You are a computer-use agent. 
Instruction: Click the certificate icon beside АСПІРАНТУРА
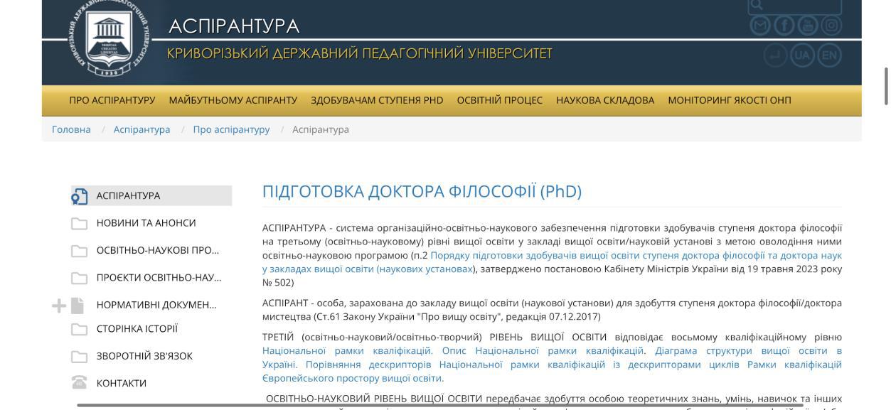pyautogui.click(x=80, y=196)
